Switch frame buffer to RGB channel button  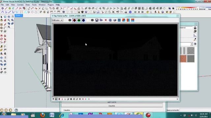click(x=70, y=20)
